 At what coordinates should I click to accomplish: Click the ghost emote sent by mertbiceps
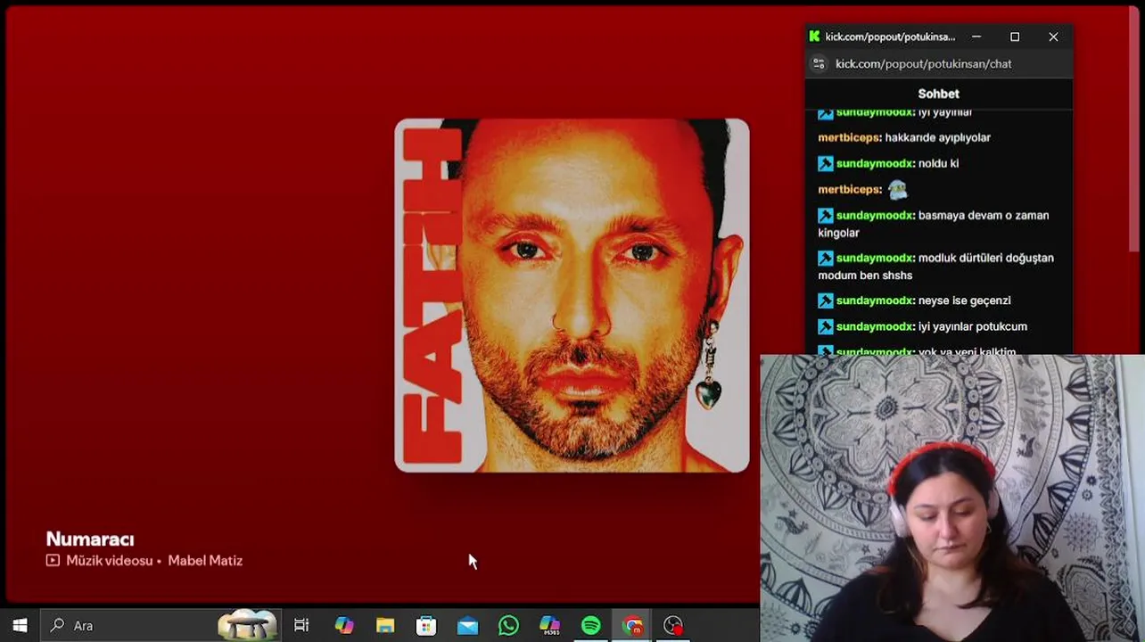pos(897,189)
